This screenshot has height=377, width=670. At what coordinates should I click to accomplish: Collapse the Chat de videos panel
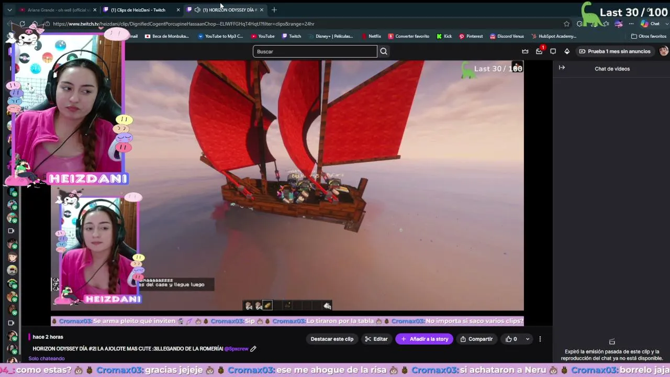[562, 68]
